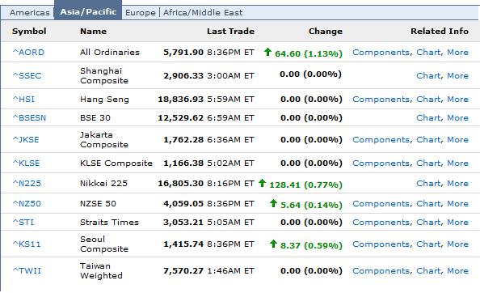Screen dimensions: 480x293
Task: Click More for BSE 30
Action: tap(457, 117)
